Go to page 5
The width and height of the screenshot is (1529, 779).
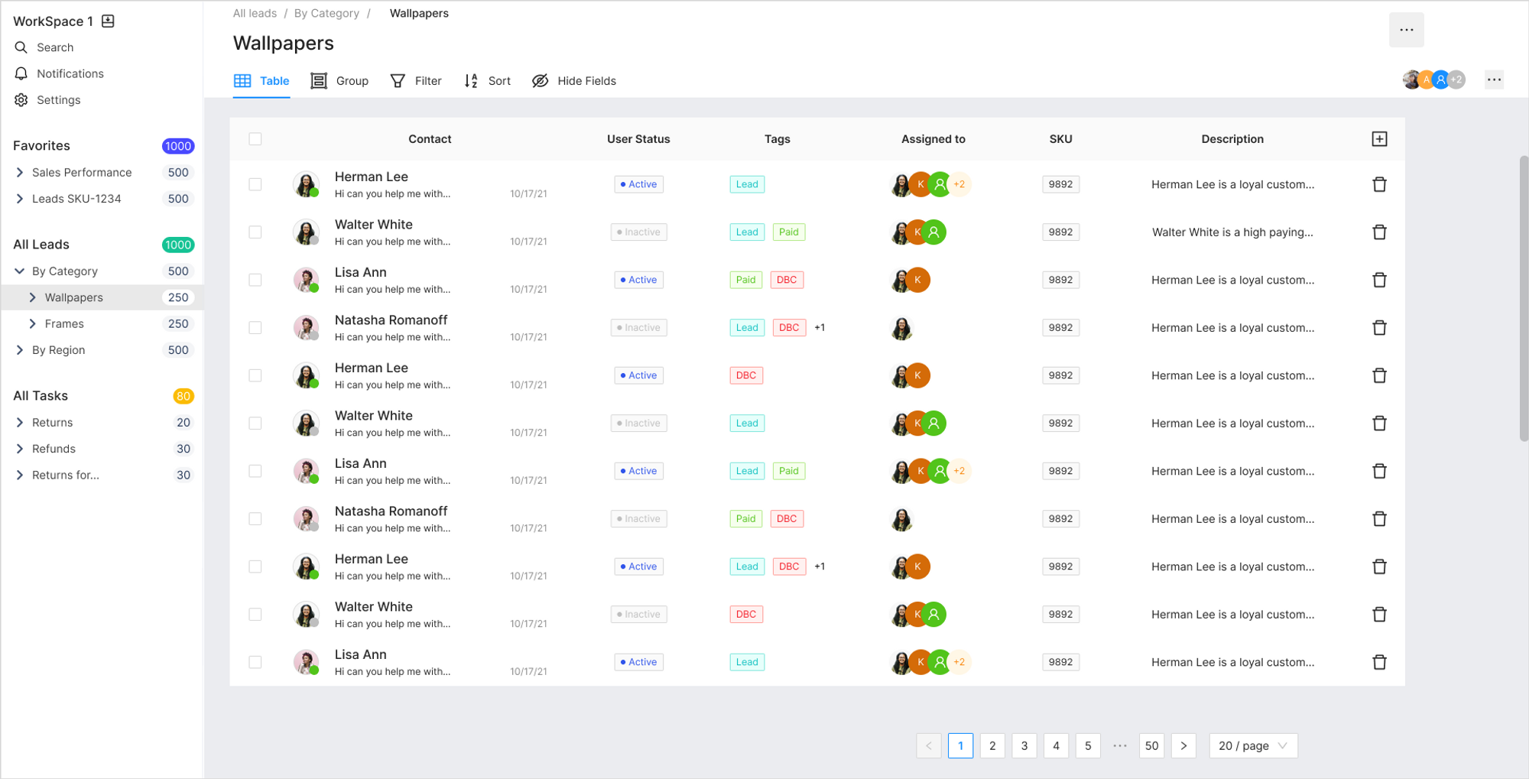pos(1088,745)
